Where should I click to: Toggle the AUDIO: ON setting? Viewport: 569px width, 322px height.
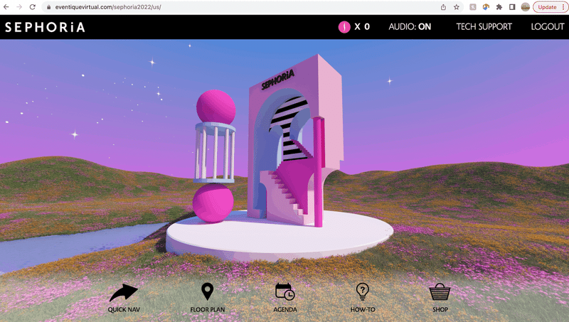pos(410,27)
